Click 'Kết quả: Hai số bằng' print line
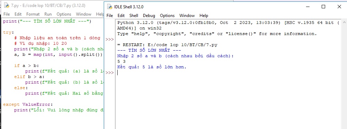This screenshot has height=129, width=347. [x=64, y=93]
